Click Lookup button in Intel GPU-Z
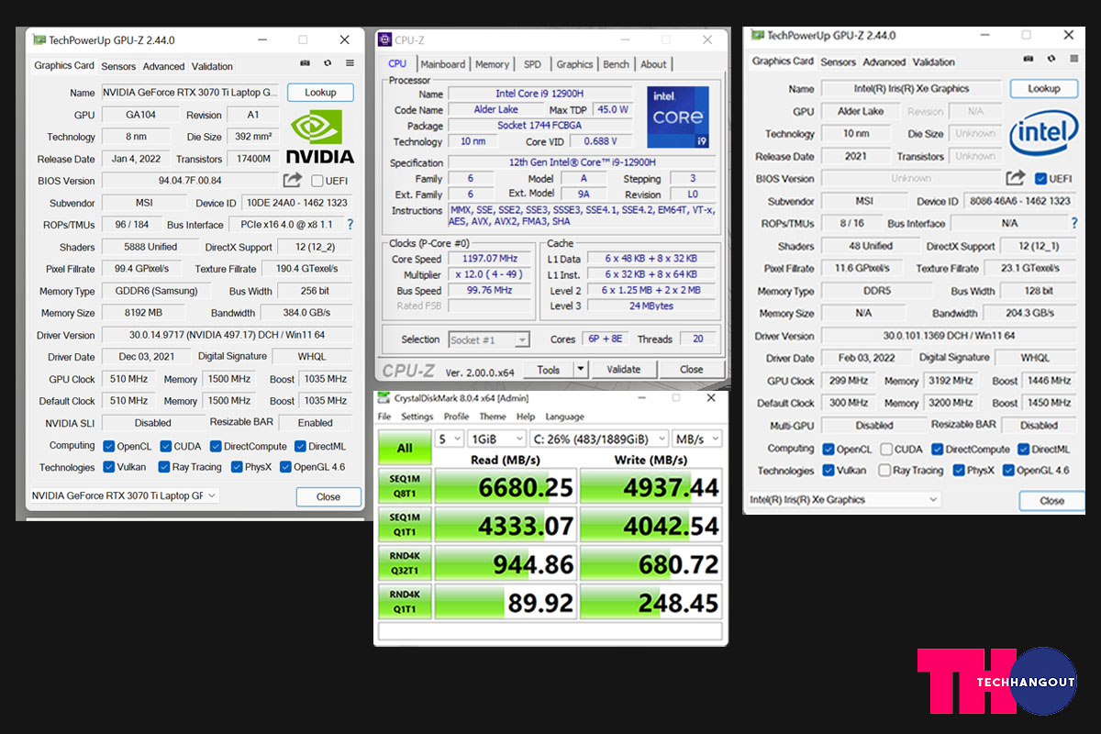This screenshot has width=1101, height=734. click(x=1044, y=89)
